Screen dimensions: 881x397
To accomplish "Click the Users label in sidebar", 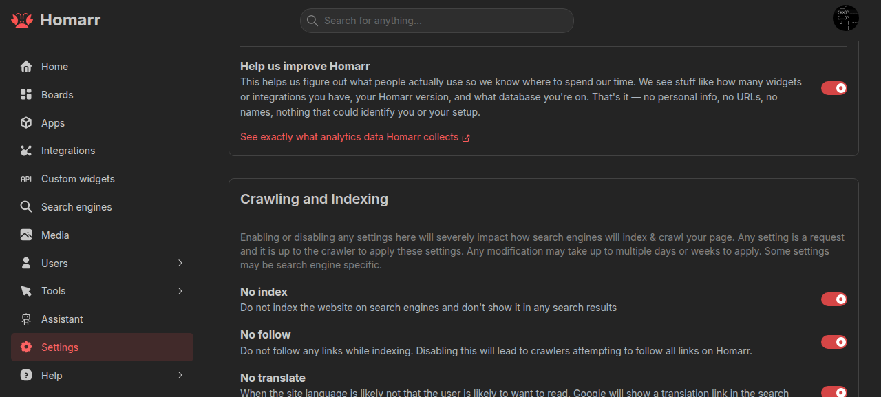I will (x=54, y=264).
